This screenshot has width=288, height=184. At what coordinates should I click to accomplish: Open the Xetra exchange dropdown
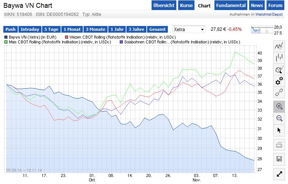point(189,29)
